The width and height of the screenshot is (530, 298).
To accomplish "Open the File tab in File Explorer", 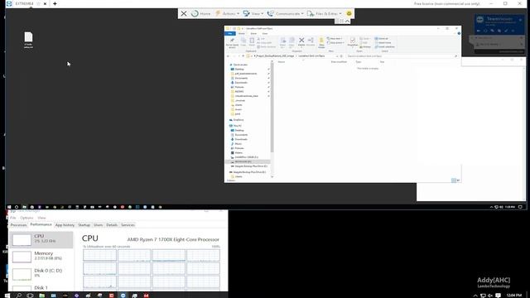I will (230, 33).
